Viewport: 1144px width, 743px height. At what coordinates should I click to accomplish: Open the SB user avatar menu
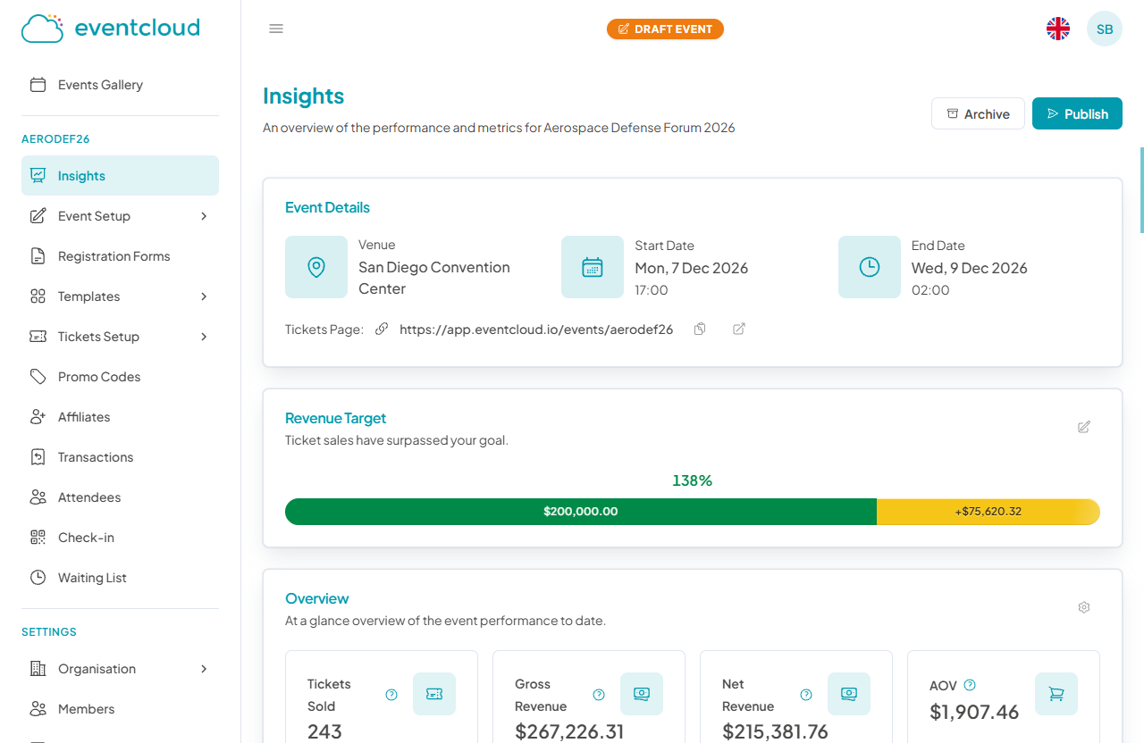(1105, 29)
